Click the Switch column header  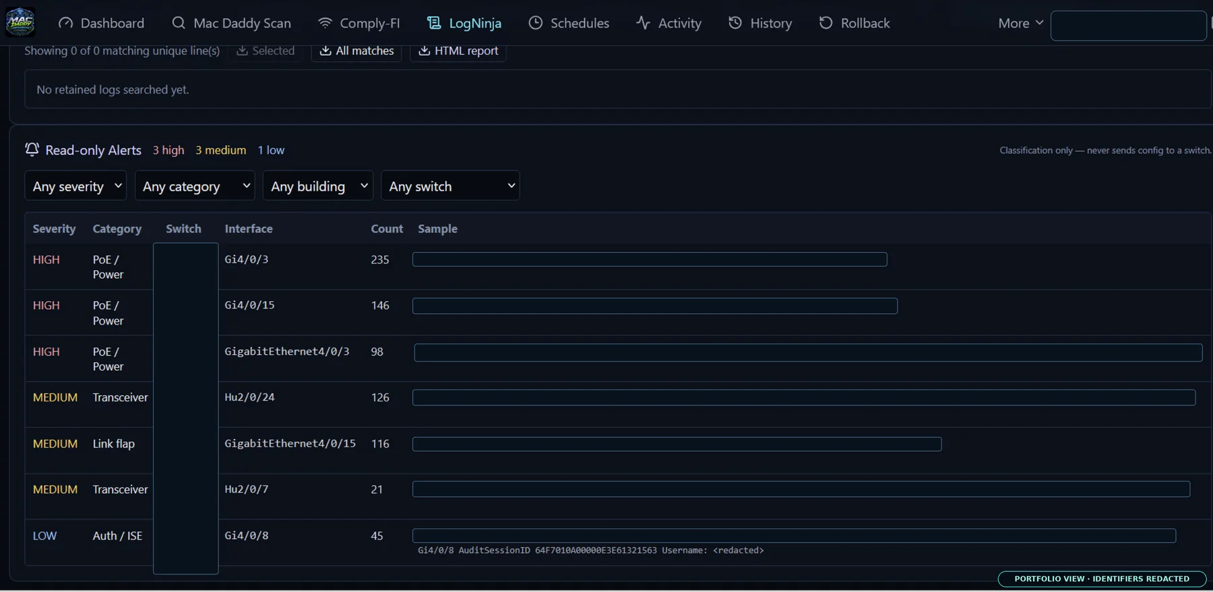183,228
